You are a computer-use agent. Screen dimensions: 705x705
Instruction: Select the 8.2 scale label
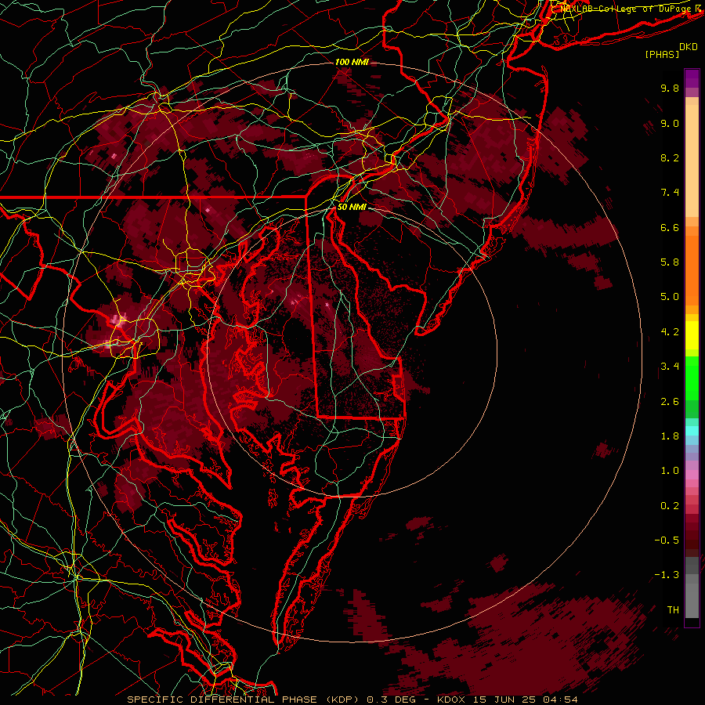click(670, 157)
